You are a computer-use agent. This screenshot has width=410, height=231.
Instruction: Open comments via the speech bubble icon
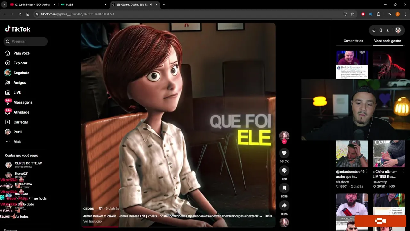(x=284, y=170)
